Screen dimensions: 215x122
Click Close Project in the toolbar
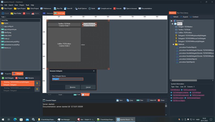[x=33, y=8]
